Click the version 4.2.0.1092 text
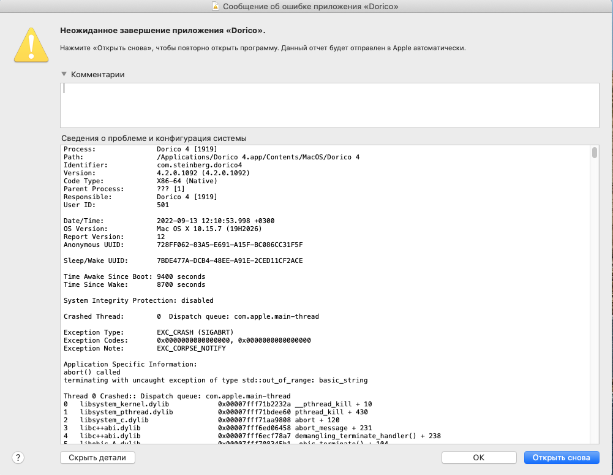Image resolution: width=613 pixels, height=475 pixels. (203, 173)
